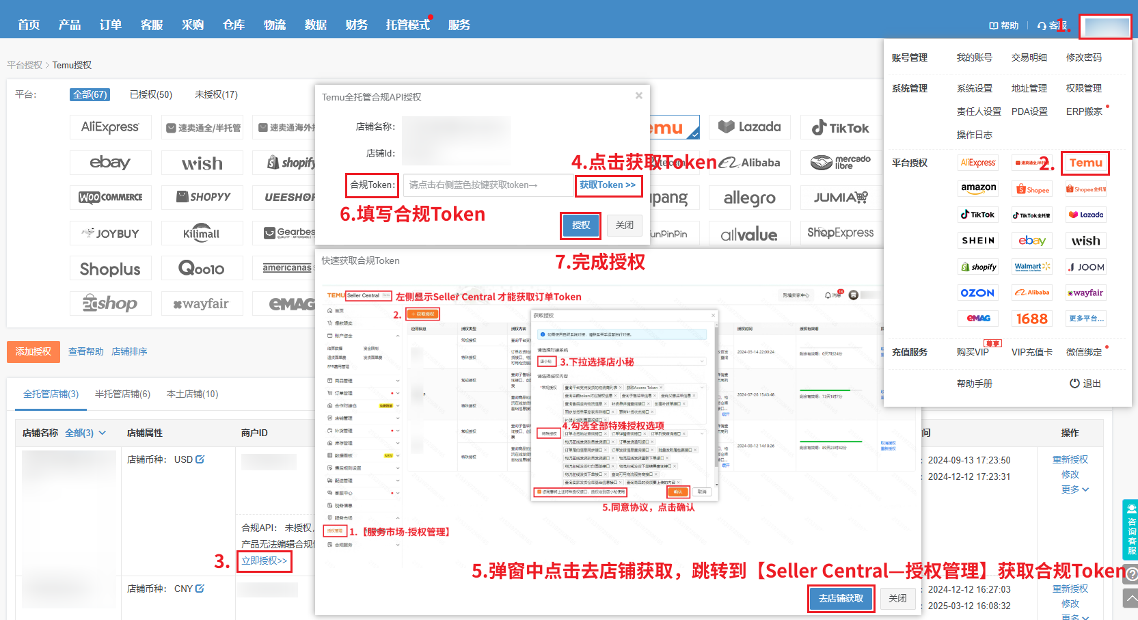Pick the Qoo10 platform tile
1138x620 pixels.
[202, 269]
